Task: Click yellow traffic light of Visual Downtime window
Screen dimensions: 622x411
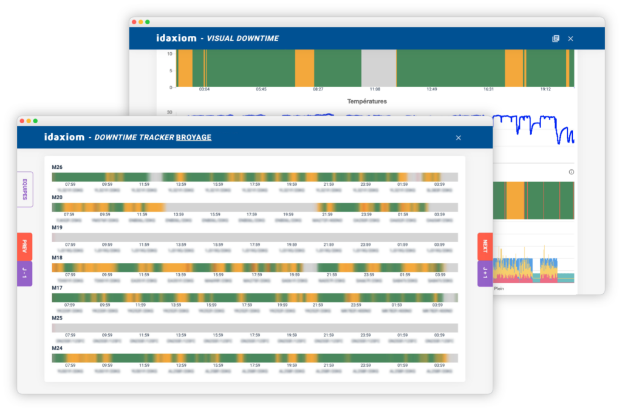Action: (x=141, y=22)
